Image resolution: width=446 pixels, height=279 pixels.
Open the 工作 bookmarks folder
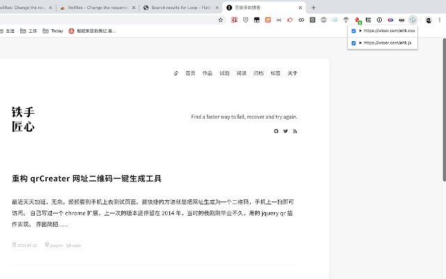pos(29,31)
